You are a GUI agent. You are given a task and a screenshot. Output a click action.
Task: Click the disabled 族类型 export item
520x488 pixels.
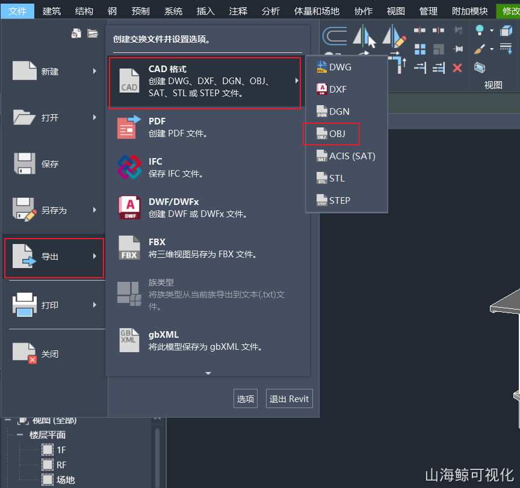click(208, 294)
